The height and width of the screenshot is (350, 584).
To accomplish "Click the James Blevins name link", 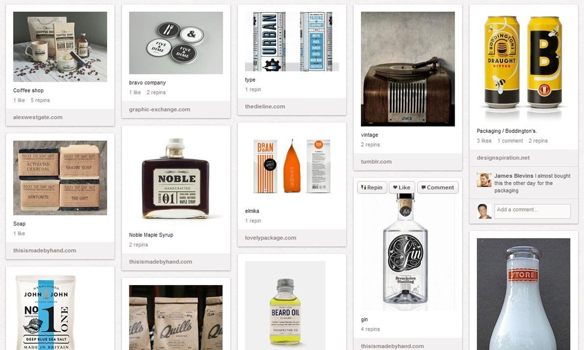I will coord(514,176).
